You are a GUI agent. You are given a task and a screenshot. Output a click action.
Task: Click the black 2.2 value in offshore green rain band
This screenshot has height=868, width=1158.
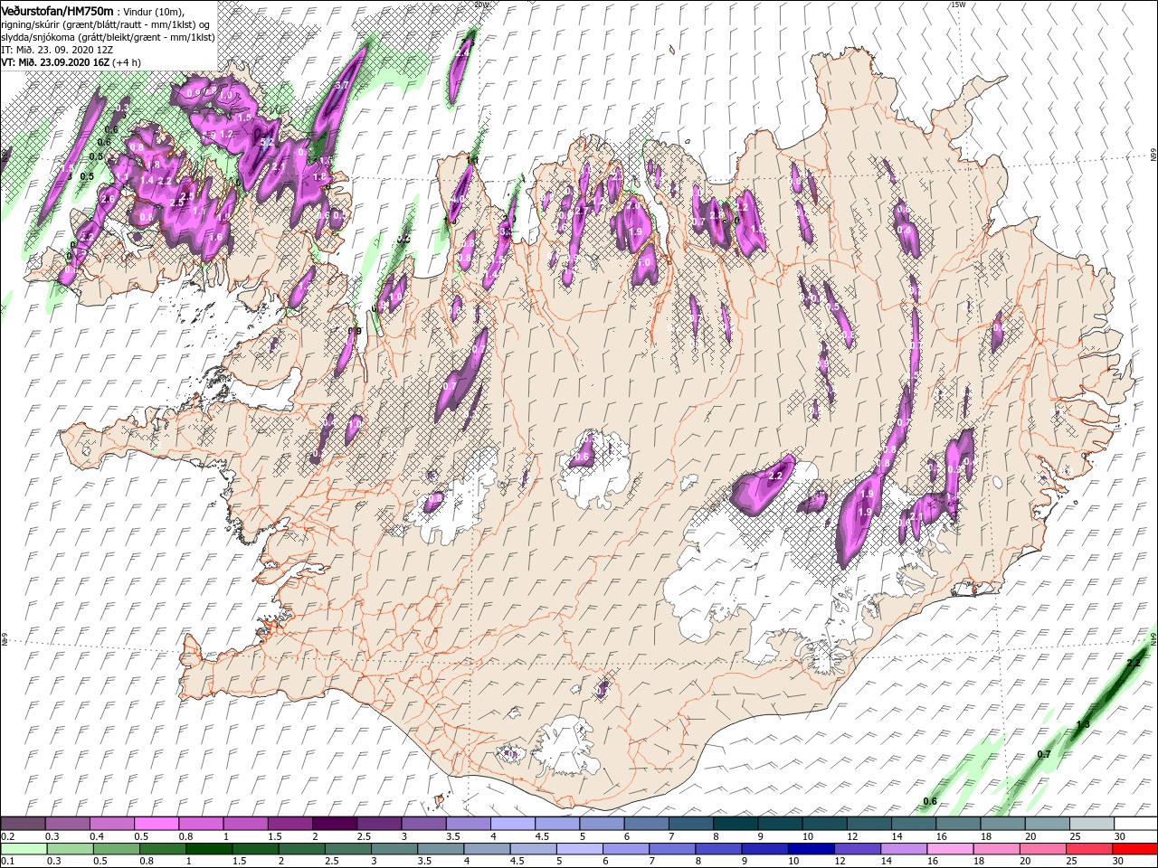1133,663
